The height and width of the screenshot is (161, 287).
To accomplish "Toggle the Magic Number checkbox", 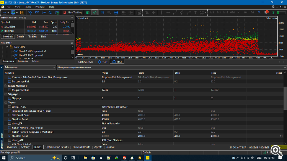I will (x=10, y=90).
